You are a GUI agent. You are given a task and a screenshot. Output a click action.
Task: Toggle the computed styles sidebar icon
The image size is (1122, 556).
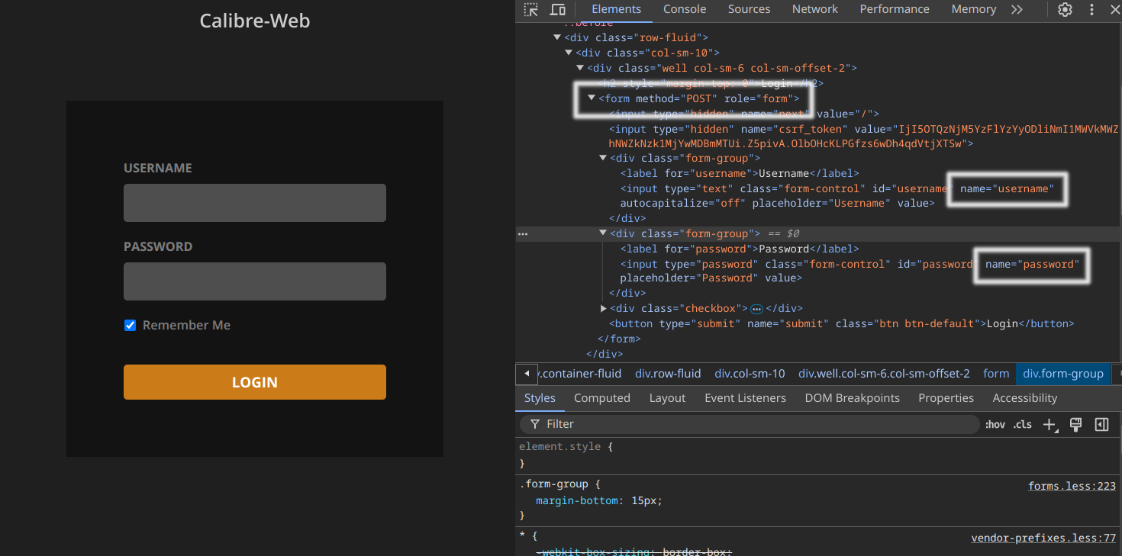pyautogui.click(x=1101, y=424)
